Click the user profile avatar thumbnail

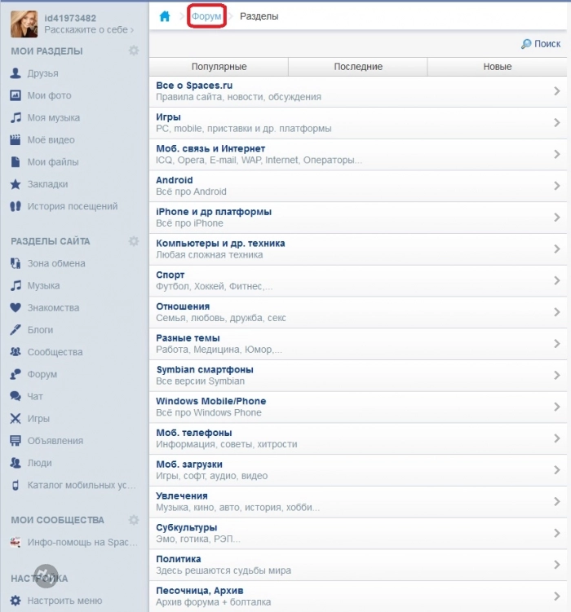pos(24,24)
